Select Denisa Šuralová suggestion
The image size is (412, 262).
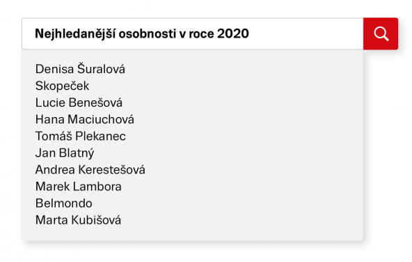[x=80, y=69]
